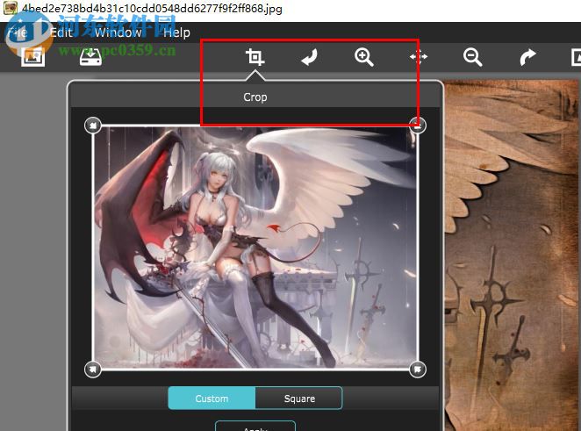Click the top-right crop corner handle
This screenshot has height=431, width=581.
(418, 126)
